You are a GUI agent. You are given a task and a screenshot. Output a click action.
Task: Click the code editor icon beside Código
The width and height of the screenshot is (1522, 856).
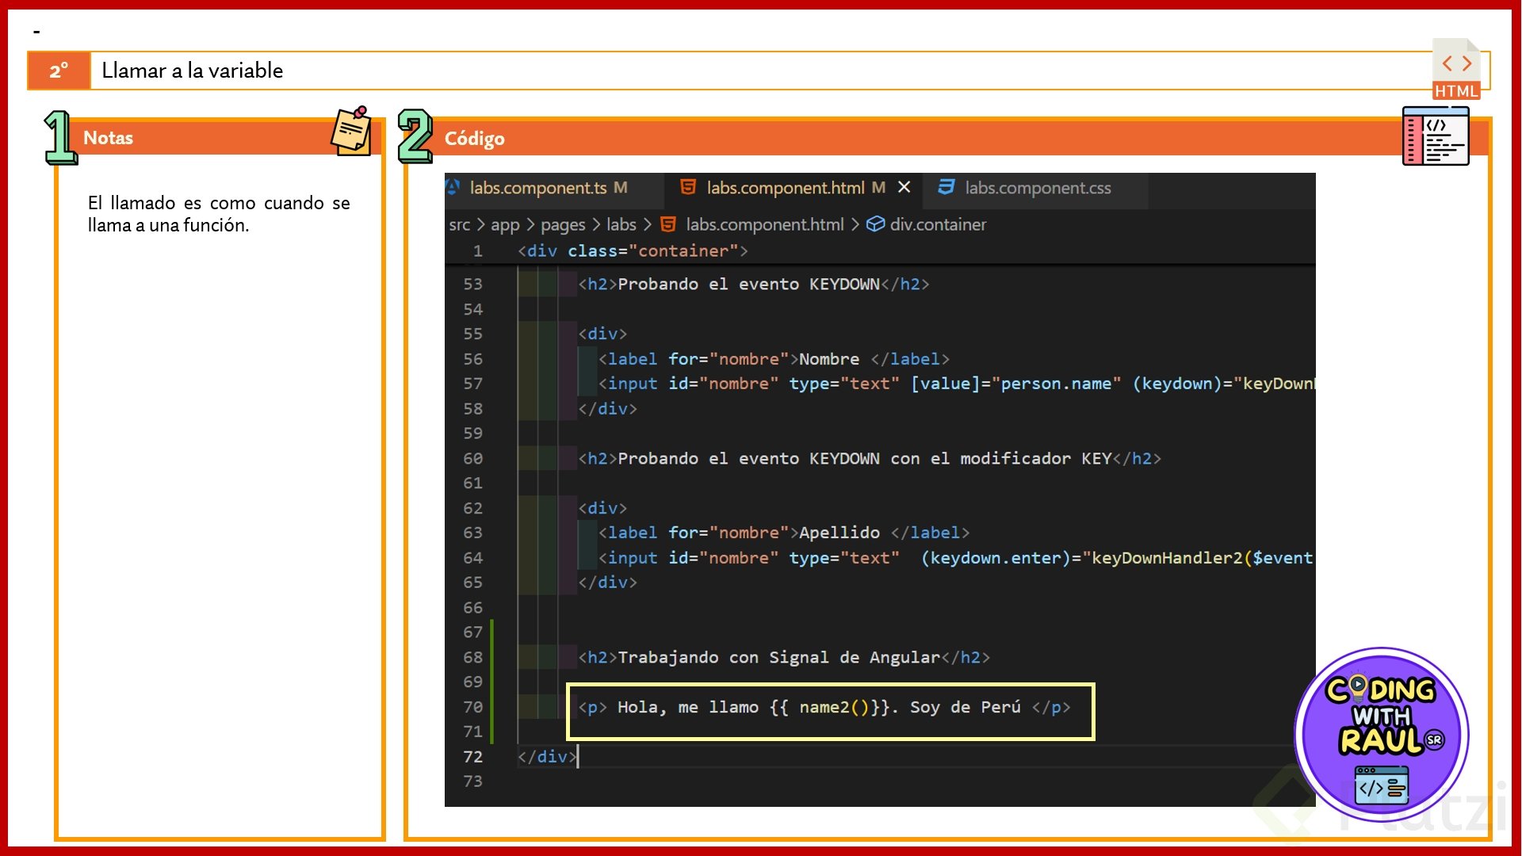click(1435, 137)
